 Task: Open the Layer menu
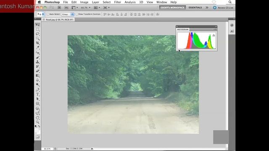[x=95, y=2]
